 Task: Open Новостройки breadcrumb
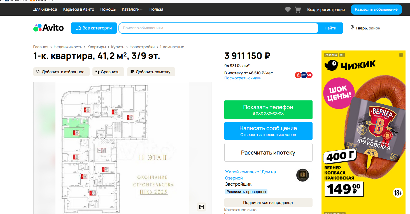142,47
